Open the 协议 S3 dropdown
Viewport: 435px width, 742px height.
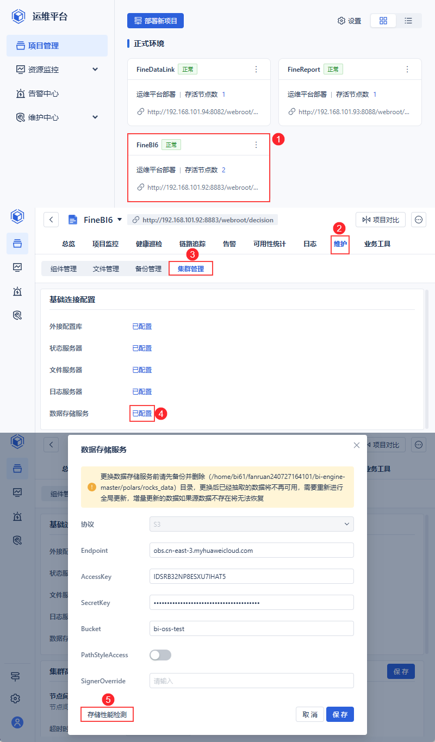[x=252, y=524]
